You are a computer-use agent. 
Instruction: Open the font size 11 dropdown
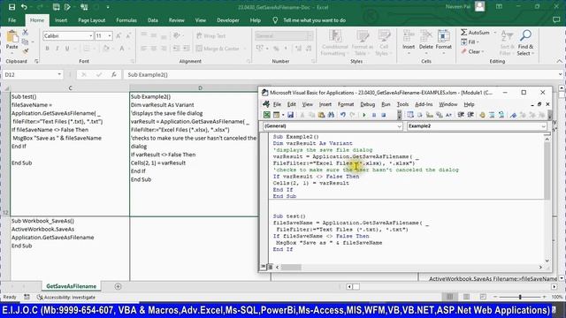coord(110,35)
